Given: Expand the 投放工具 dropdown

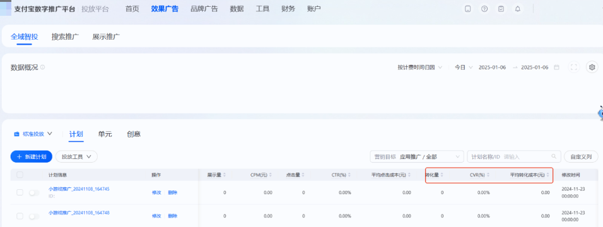Looking at the screenshot, I should (76, 156).
